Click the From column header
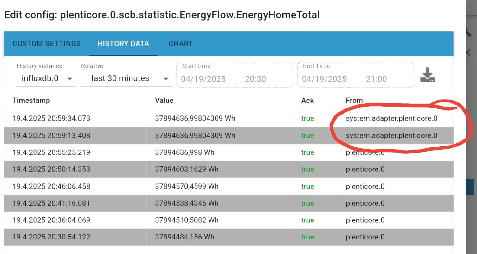This screenshot has width=477, height=254. pyautogui.click(x=354, y=101)
